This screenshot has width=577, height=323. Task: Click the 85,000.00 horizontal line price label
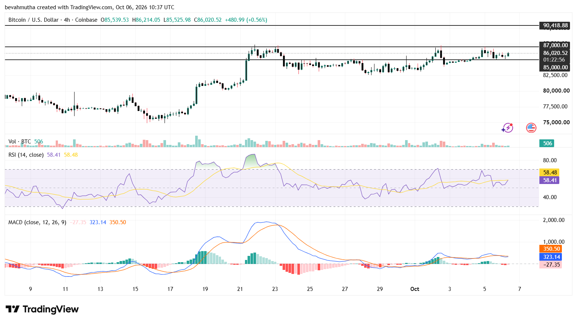coord(555,67)
